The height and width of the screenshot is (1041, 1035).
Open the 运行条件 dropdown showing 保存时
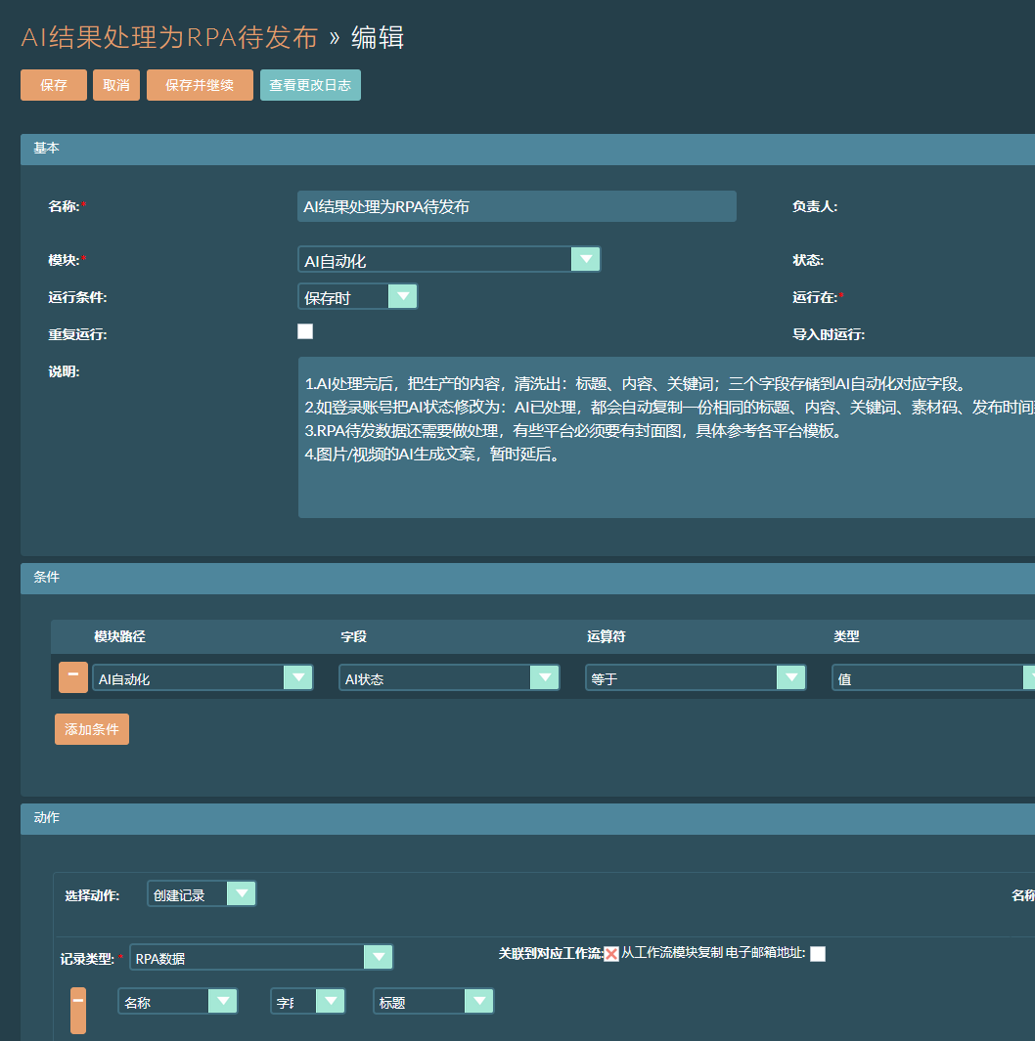pos(403,295)
